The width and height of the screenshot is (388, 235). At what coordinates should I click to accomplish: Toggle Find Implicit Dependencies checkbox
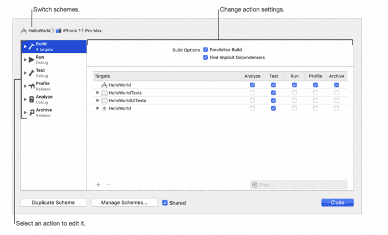point(206,58)
